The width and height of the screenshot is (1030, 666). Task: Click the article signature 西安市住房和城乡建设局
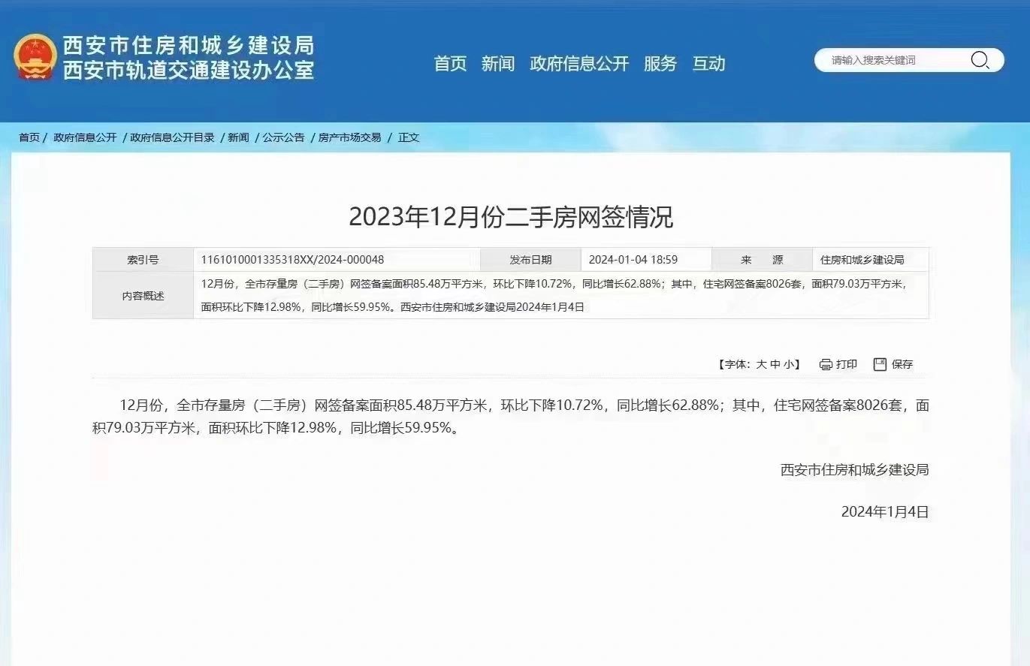[x=855, y=470]
